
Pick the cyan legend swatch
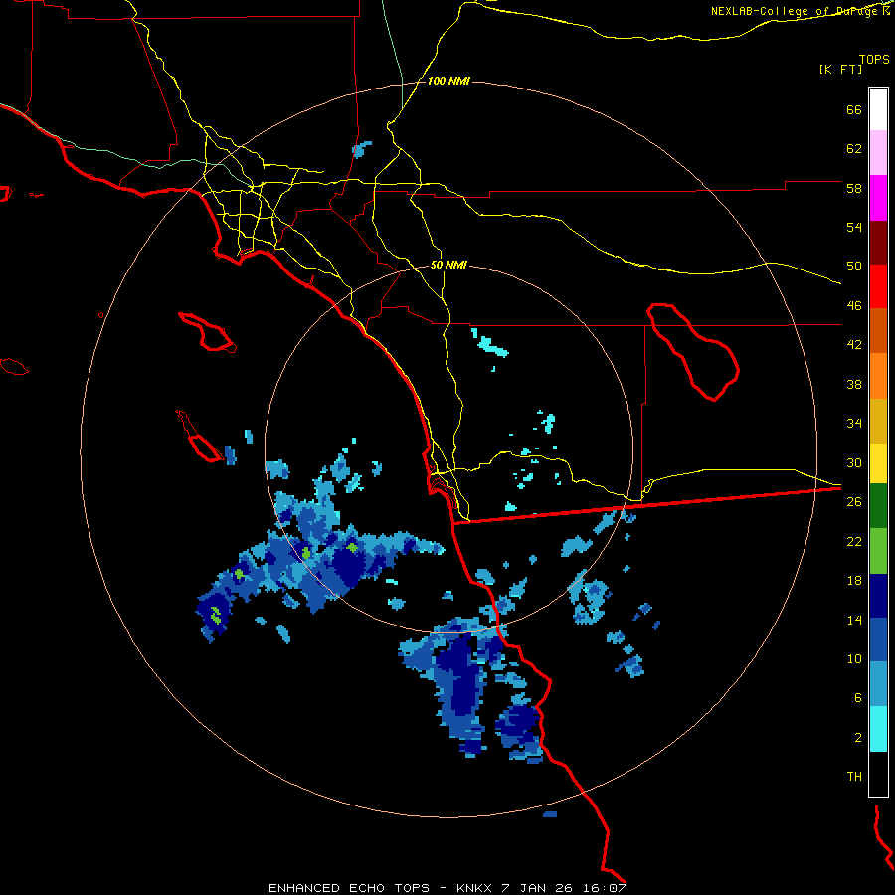tap(878, 729)
